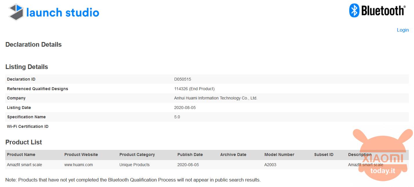Click the Company label
This screenshot has height=187, width=414.
[x=16, y=98]
